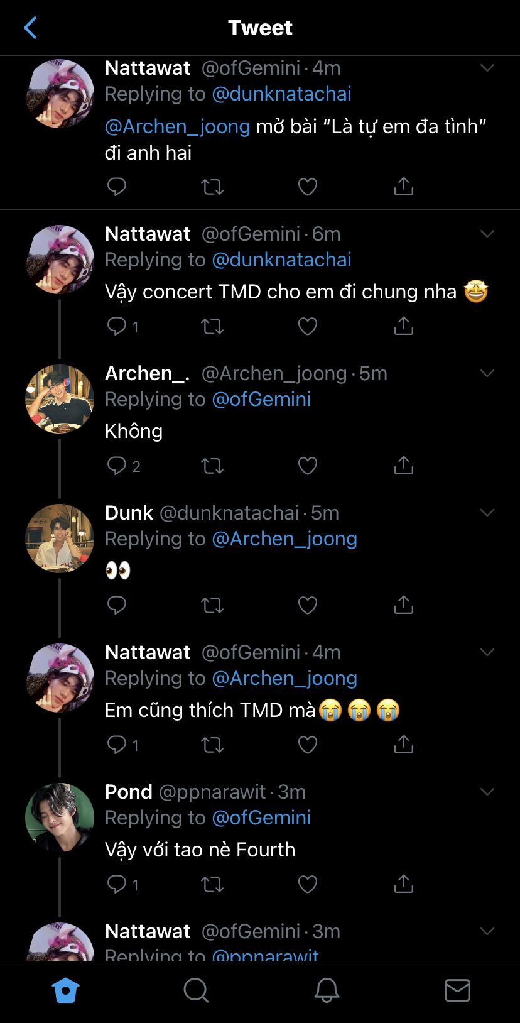Open @dunknatachai link in the first tweet
The height and width of the screenshot is (1023, 520).
coord(281,94)
